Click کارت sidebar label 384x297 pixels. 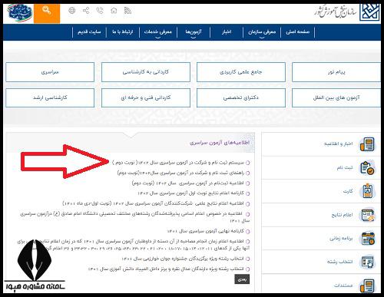(x=348, y=191)
